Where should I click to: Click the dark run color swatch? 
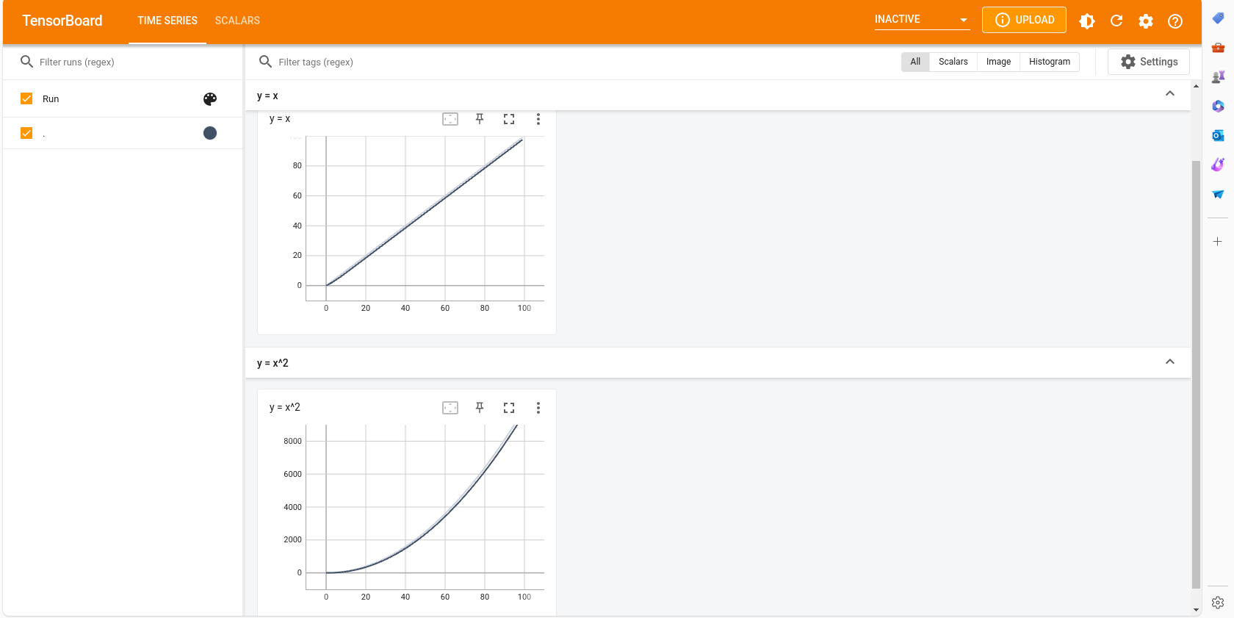(210, 133)
